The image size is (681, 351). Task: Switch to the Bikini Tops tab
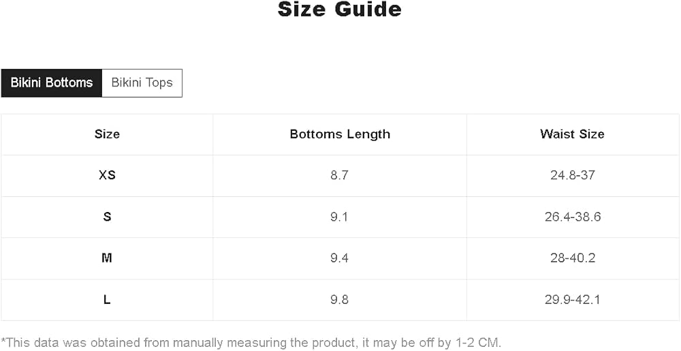pyautogui.click(x=142, y=83)
